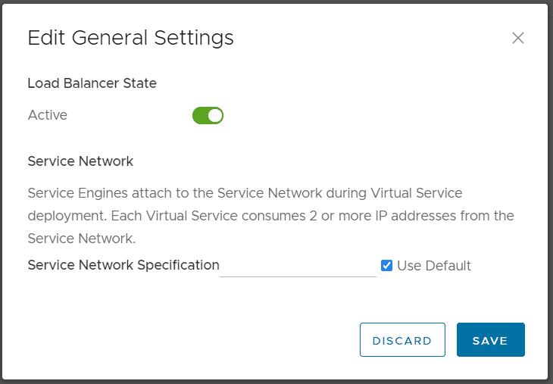Click the underline of the specification text field
Screen dimensions: 553x384
[298, 276]
